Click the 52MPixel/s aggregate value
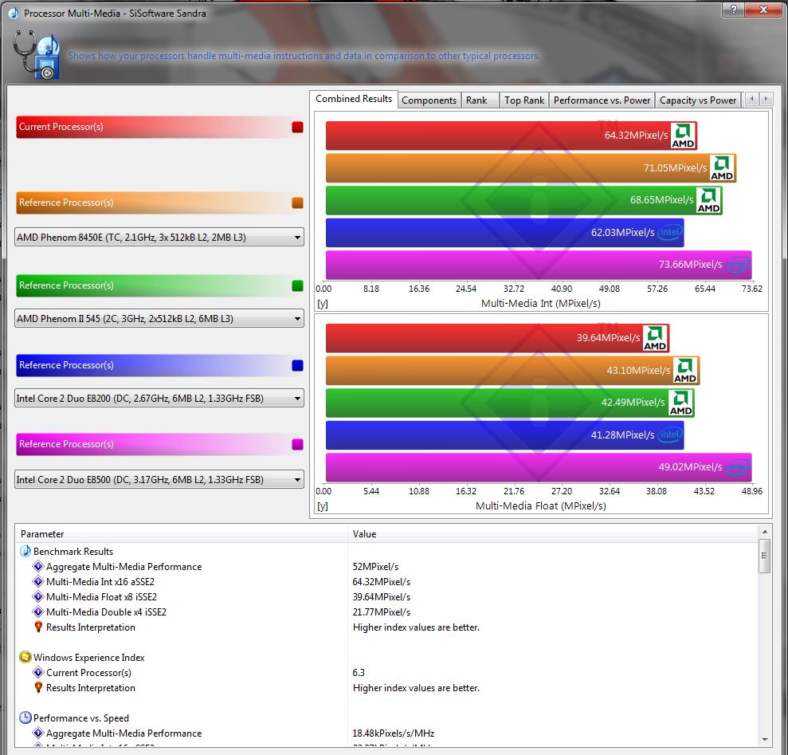Screen dimensions: 788x755 click(x=375, y=566)
